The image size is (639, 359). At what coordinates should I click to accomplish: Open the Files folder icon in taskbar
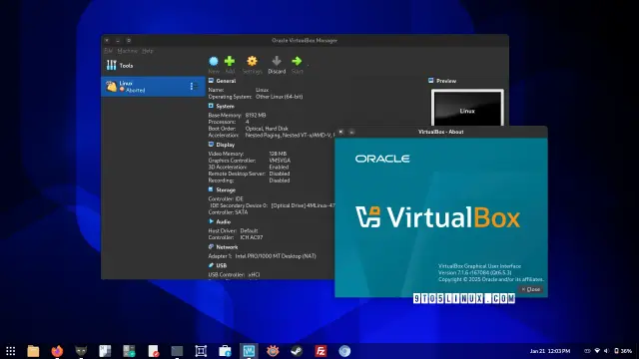(33, 351)
